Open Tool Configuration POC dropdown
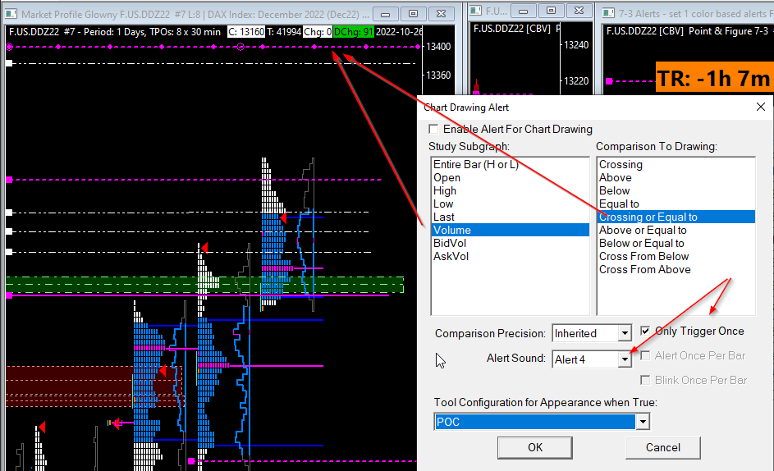 (642, 422)
